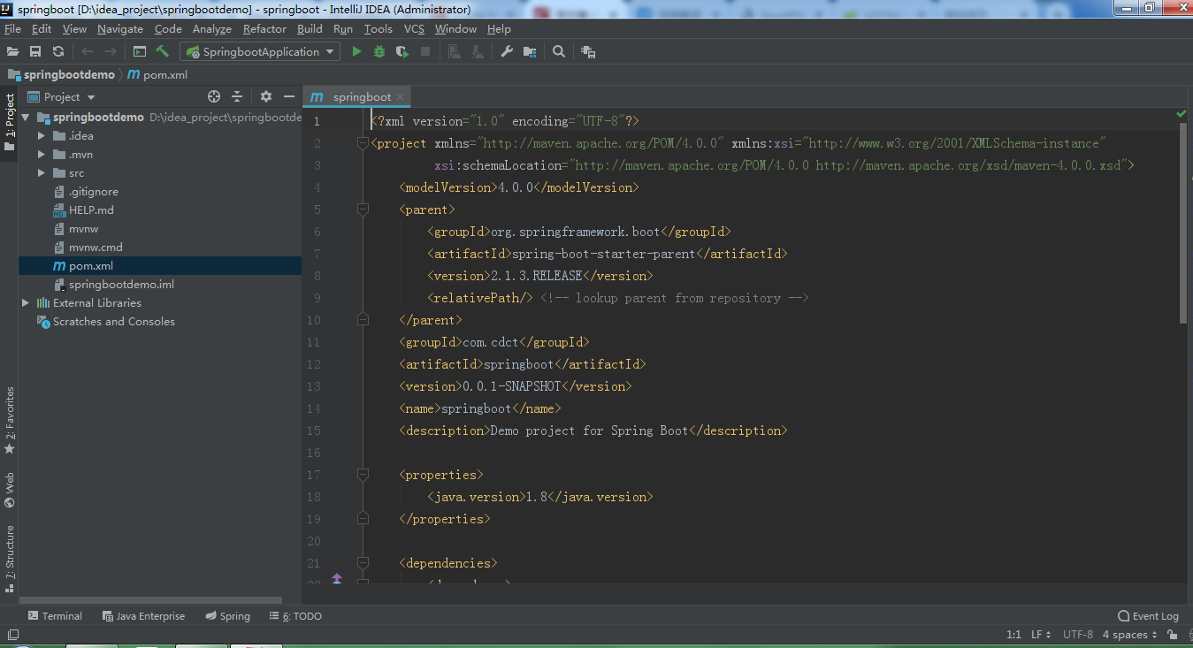The image size is (1193, 648).
Task: Click the UTF-8 encoding in status bar
Action: [1078, 635]
